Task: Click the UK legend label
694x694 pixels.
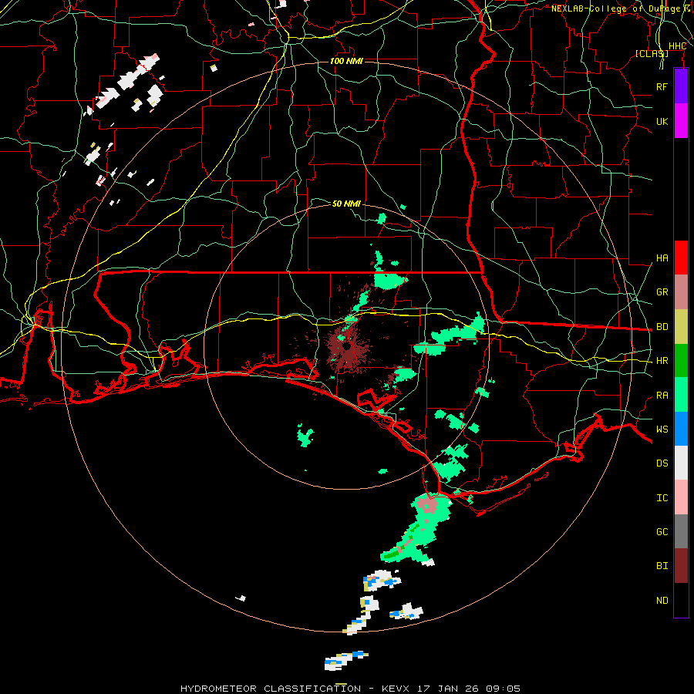Action: coord(662,121)
